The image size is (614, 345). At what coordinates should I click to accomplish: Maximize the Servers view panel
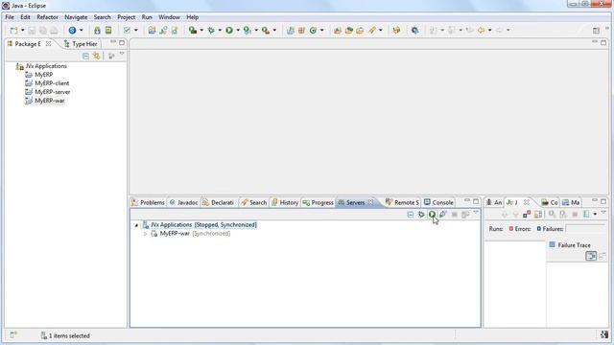(x=476, y=201)
